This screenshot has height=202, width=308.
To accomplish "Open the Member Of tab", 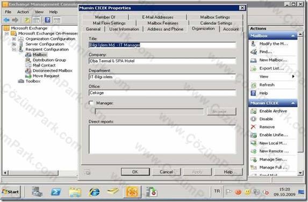I will click(105, 17).
